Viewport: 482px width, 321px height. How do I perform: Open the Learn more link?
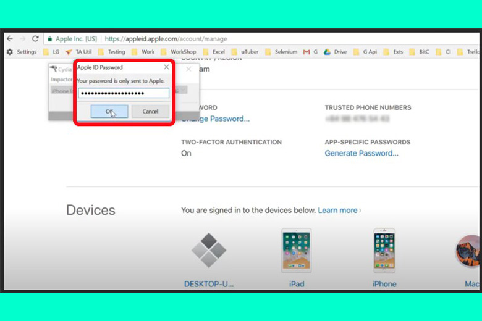[x=339, y=210]
